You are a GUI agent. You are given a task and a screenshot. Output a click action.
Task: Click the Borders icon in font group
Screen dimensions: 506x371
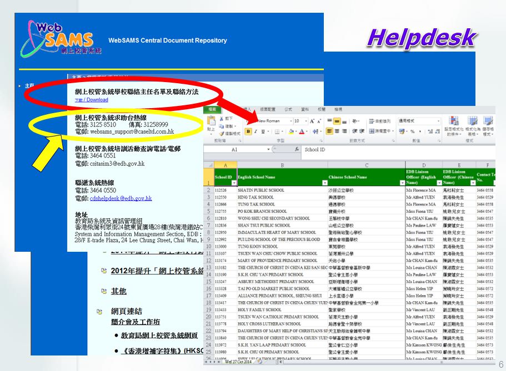(x=277, y=131)
